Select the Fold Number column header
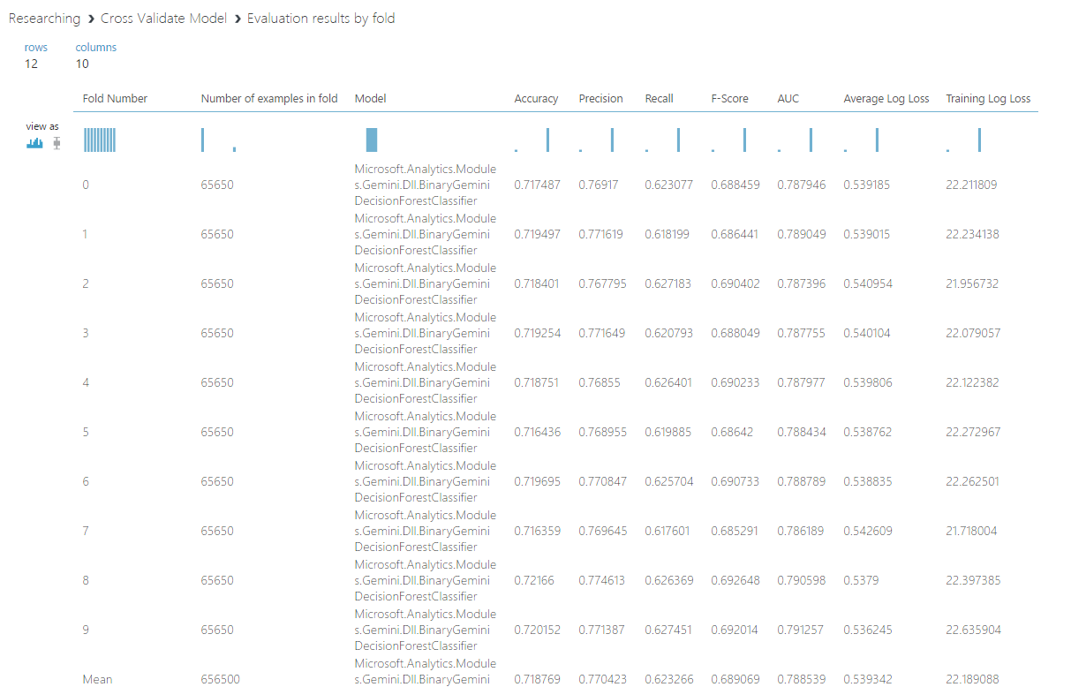The width and height of the screenshot is (1071, 687). click(115, 98)
